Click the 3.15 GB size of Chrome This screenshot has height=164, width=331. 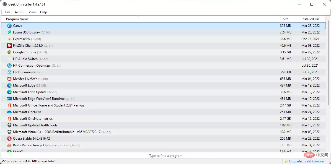coord(285,52)
